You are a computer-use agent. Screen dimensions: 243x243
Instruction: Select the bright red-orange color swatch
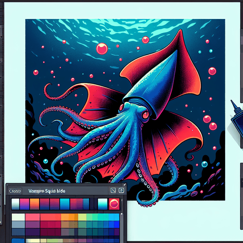point(50,217)
